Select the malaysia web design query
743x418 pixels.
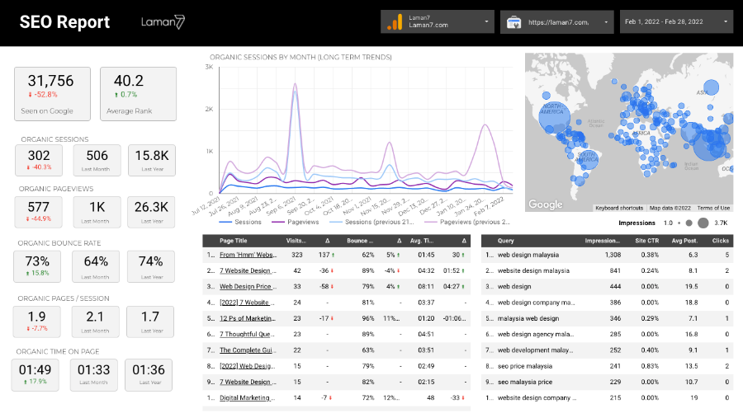click(x=528, y=318)
